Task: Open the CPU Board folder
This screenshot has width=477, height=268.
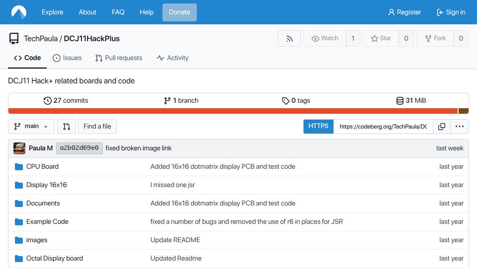Action: pyautogui.click(x=42, y=167)
